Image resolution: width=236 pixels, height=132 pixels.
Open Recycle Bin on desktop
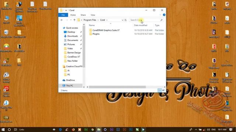point(6,34)
